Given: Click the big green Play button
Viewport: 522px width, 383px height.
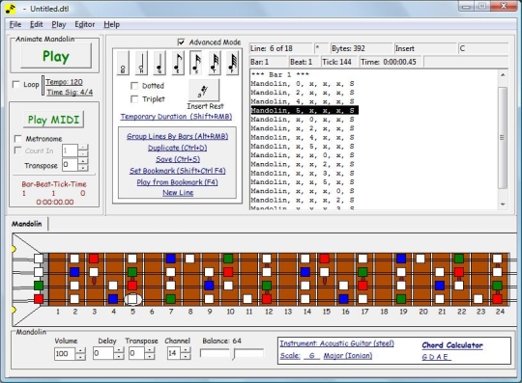Looking at the screenshot, I should click(56, 56).
